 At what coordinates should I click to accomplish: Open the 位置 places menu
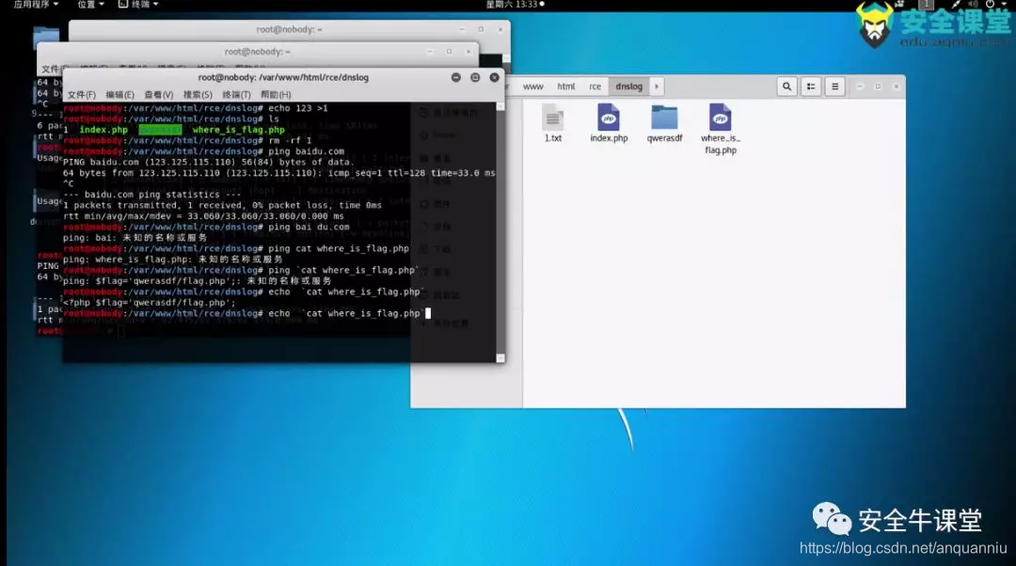pos(90,5)
